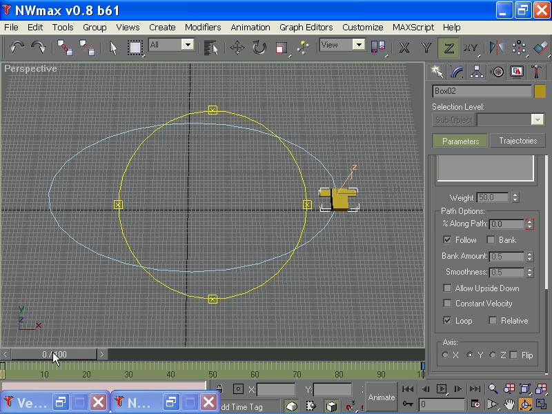The image size is (552, 414).
Task: Click the Trajectories button
Action: pyautogui.click(x=517, y=141)
